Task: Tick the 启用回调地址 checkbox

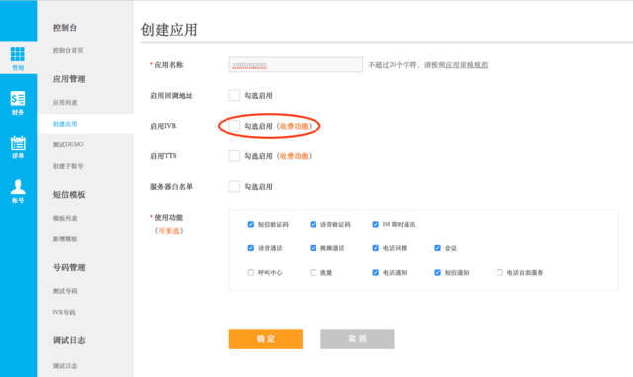Action: point(234,95)
